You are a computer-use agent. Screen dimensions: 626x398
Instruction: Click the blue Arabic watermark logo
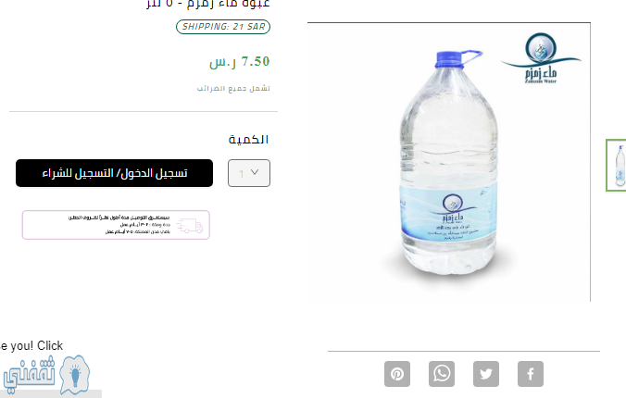(29, 374)
